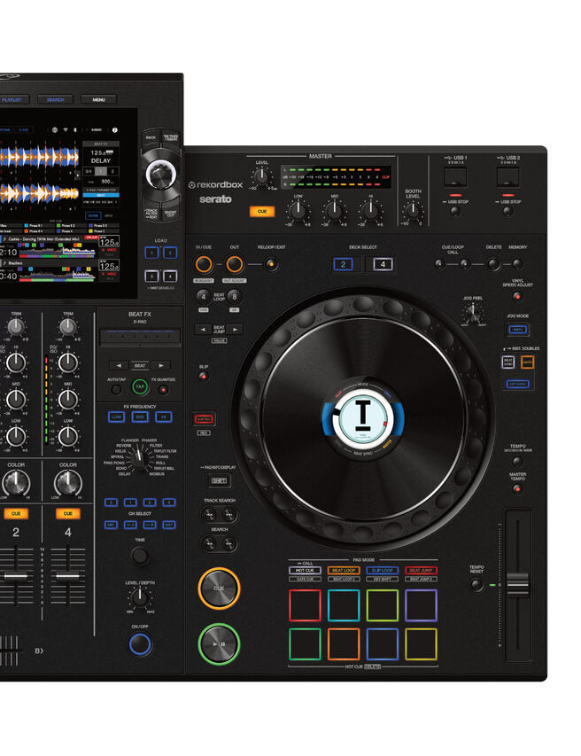Click the tempo slider handle
This screenshot has height=756, width=581.
pyautogui.click(x=518, y=584)
